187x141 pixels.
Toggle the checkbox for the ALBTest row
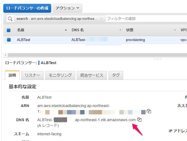(9, 40)
